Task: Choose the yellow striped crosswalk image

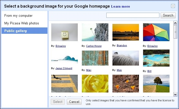Action: click(x=65, y=84)
